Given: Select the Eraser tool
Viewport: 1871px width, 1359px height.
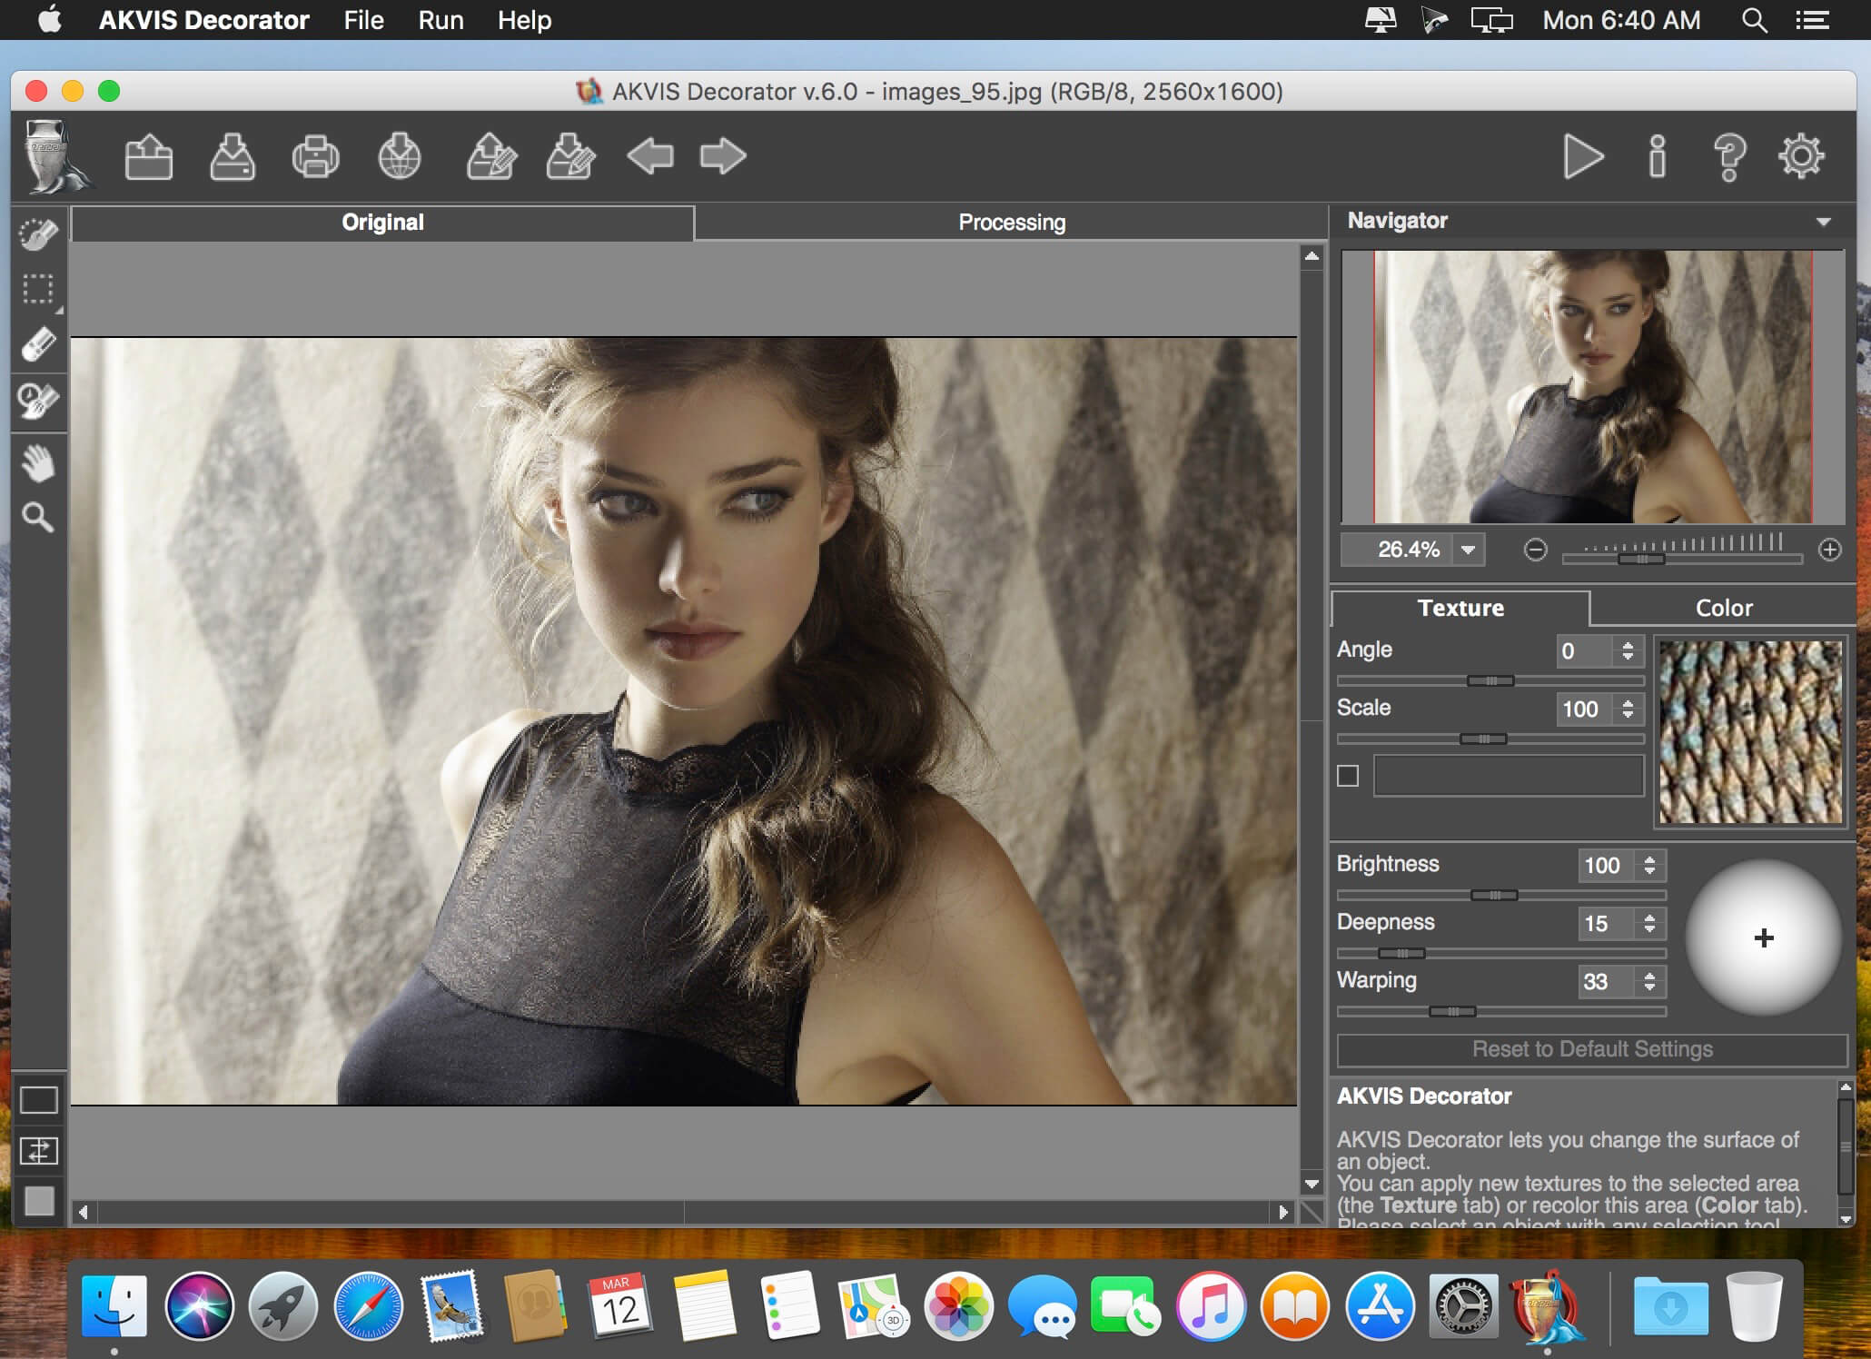Looking at the screenshot, I should tap(38, 345).
